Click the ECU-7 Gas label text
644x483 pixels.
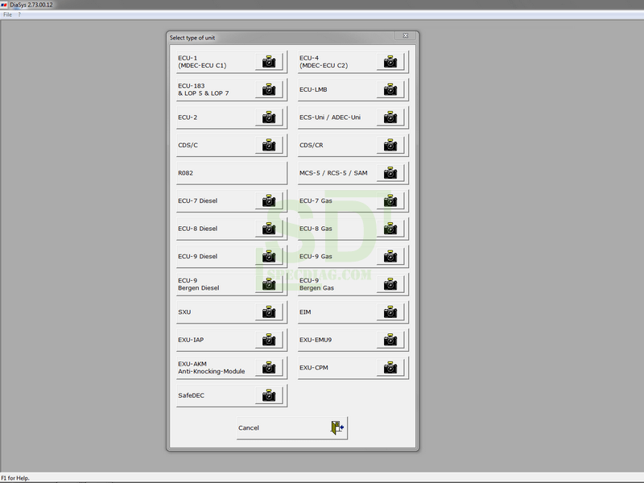pyautogui.click(x=316, y=200)
